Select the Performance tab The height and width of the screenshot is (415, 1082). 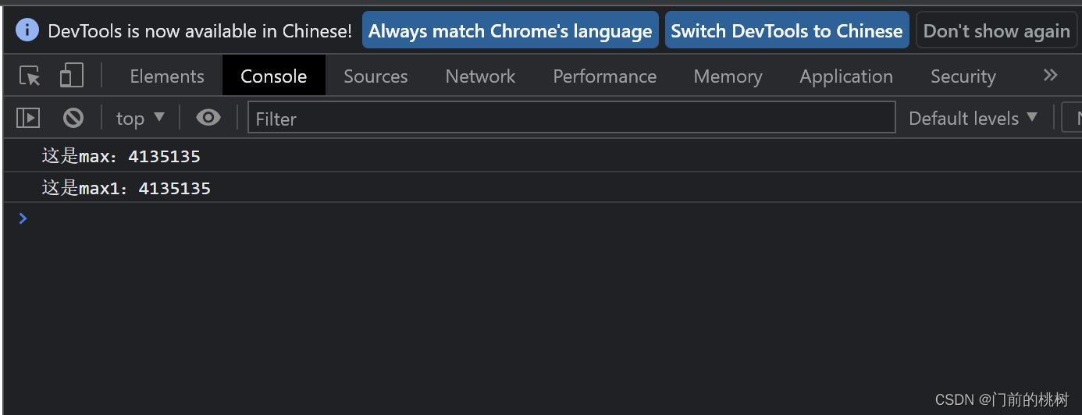tap(604, 76)
